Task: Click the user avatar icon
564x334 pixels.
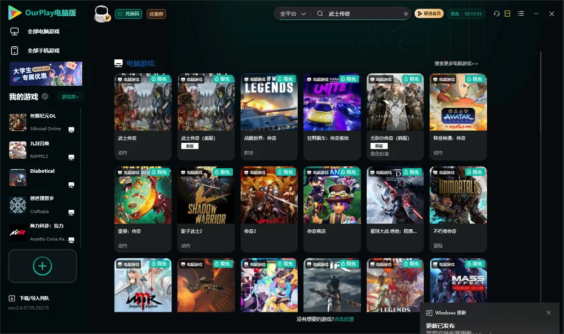Action: click(102, 14)
